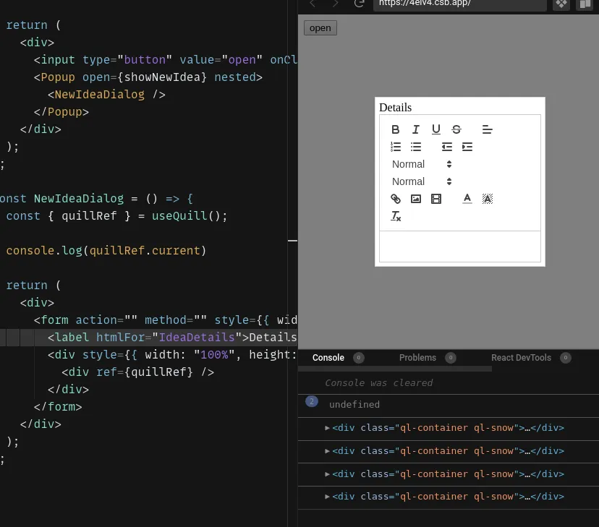599x527 pixels.
Task: Expand the first ql-container div log entry
Action: click(327, 428)
